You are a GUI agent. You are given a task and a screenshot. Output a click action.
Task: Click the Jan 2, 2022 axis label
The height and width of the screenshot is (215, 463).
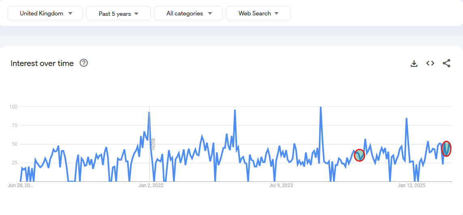pyautogui.click(x=151, y=185)
